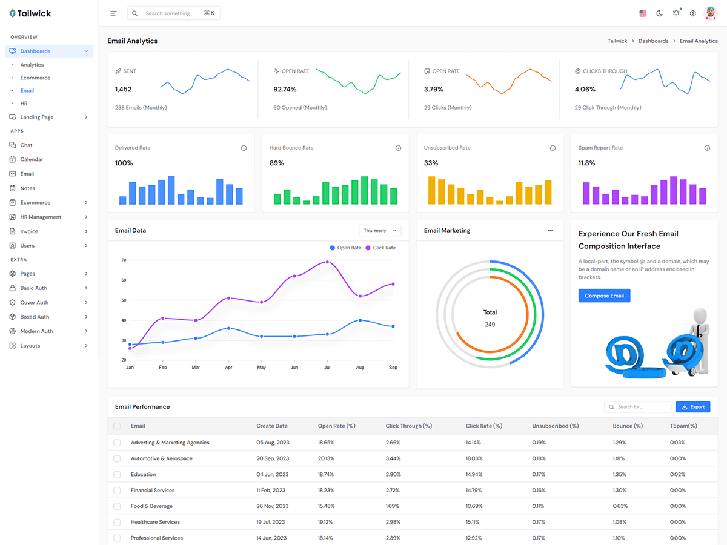
Task: Click the info icon on Delivered Rate
Action: tap(244, 148)
